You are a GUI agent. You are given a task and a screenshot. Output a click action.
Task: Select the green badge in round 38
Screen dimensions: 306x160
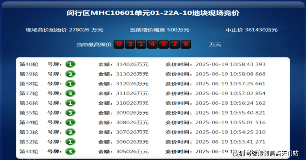point(70,84)
